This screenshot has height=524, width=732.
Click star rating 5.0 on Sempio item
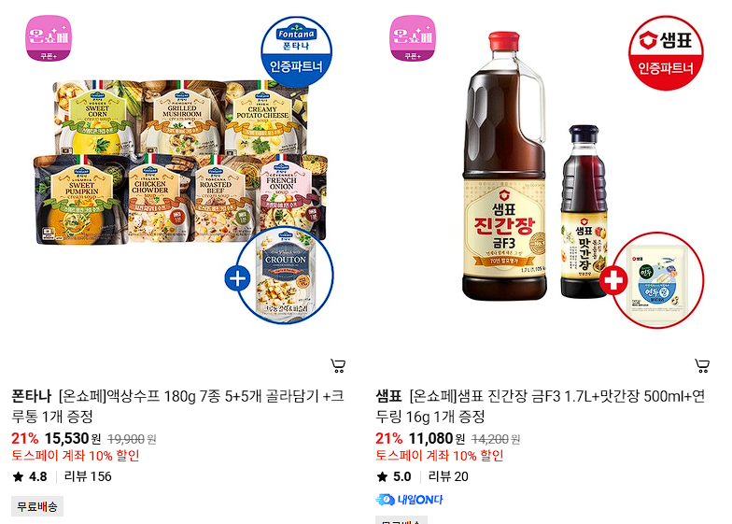coord(394,476)
